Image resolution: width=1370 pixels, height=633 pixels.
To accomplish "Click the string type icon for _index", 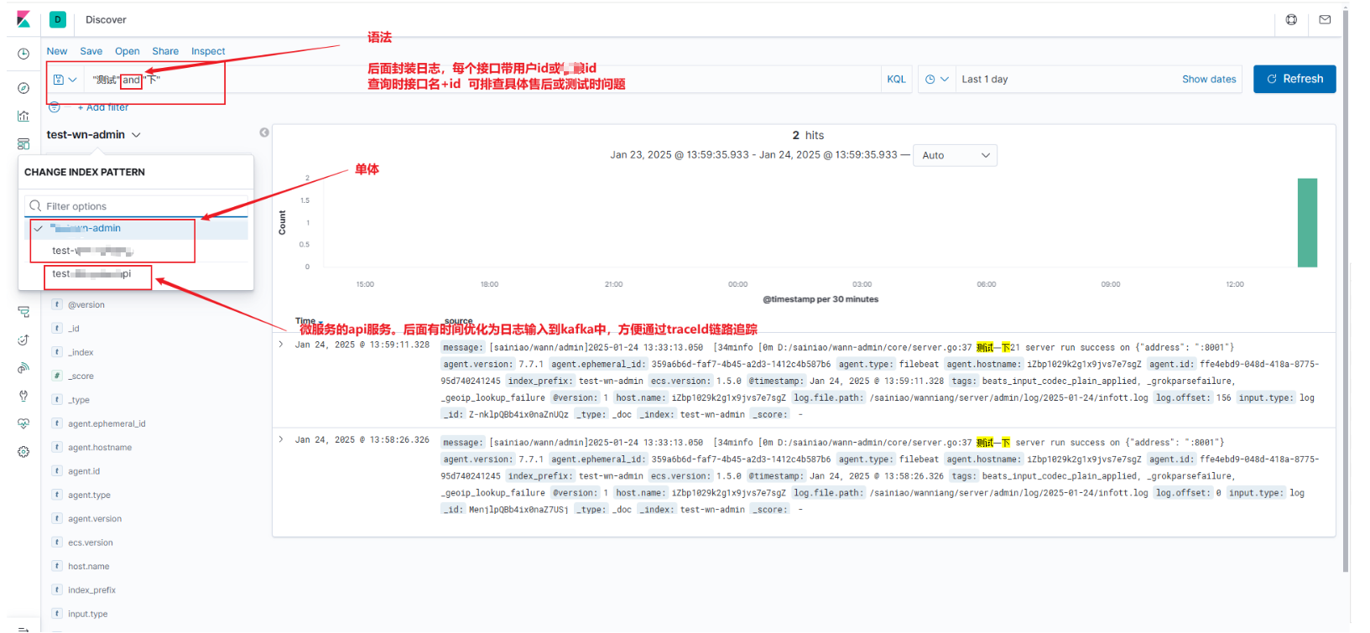I will tap(57, 352).
